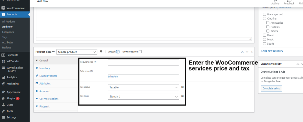The width and height of the screenshot is (303, 122).
Task: Click the Marketing megaphone icon
Action: (3, 84)
